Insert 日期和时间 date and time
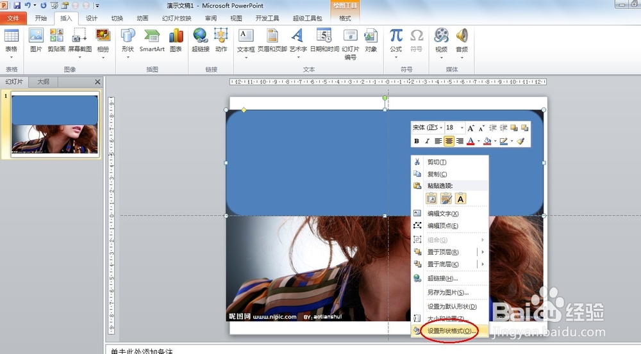 (x=324, y=41)
